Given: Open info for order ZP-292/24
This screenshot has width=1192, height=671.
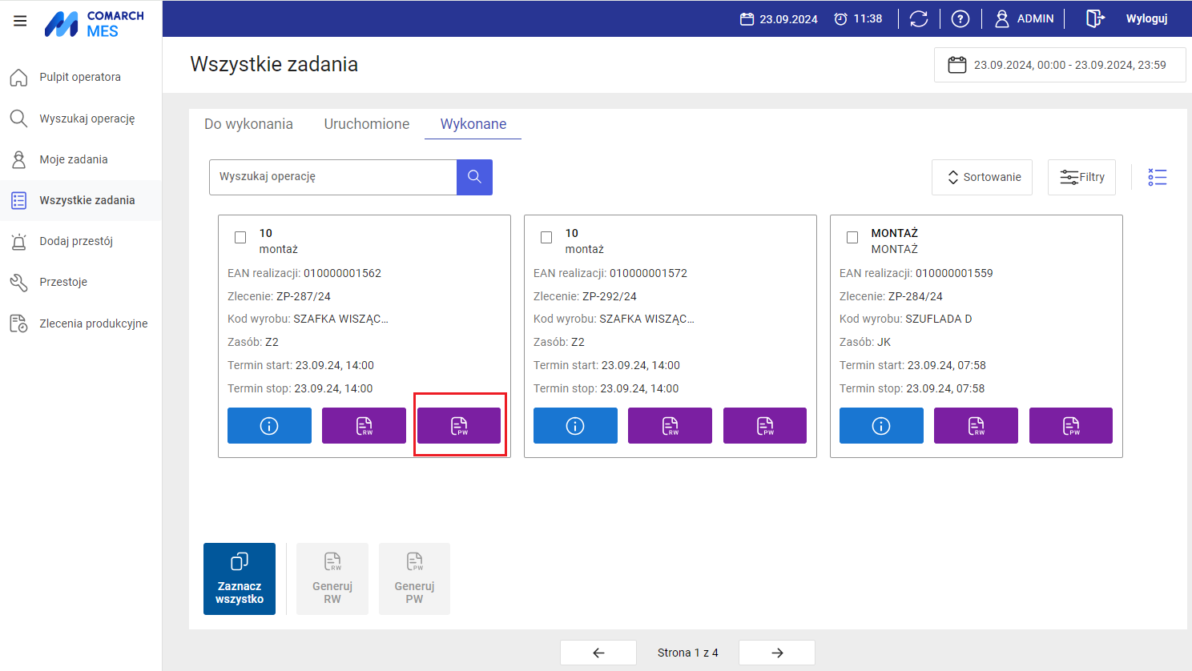Looking at the screenshot, I should 575,426.
